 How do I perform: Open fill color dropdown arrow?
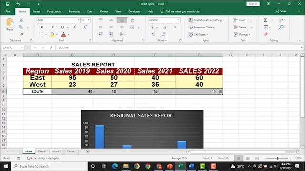pyautogui.click(x=57, y=35)
